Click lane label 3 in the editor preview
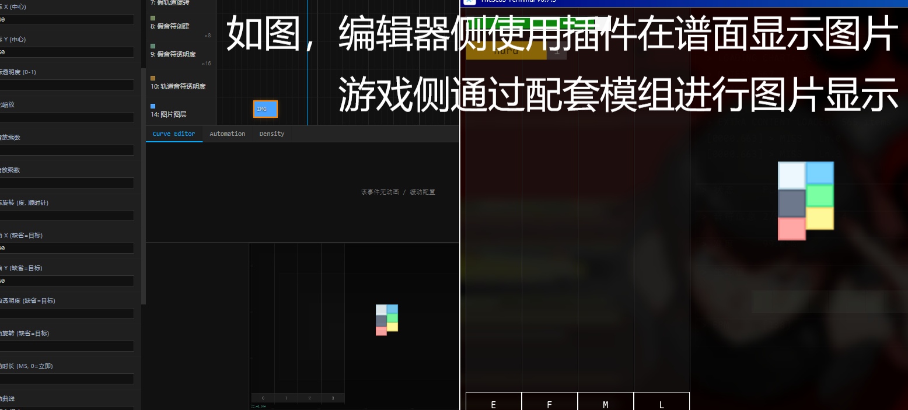908x410 pixels. [x=333, y=398]
